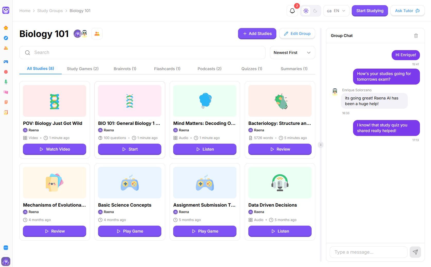The width and height of the screenshot is (431, 267).
Task: Send message with paper plane icon
Action: click(x=415, y=252)
